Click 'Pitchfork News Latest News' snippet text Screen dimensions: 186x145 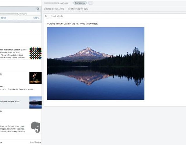(x=12, y=55)
